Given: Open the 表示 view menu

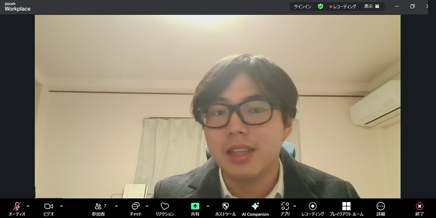Looking at the screenshot, I should [x=371, y=6].
